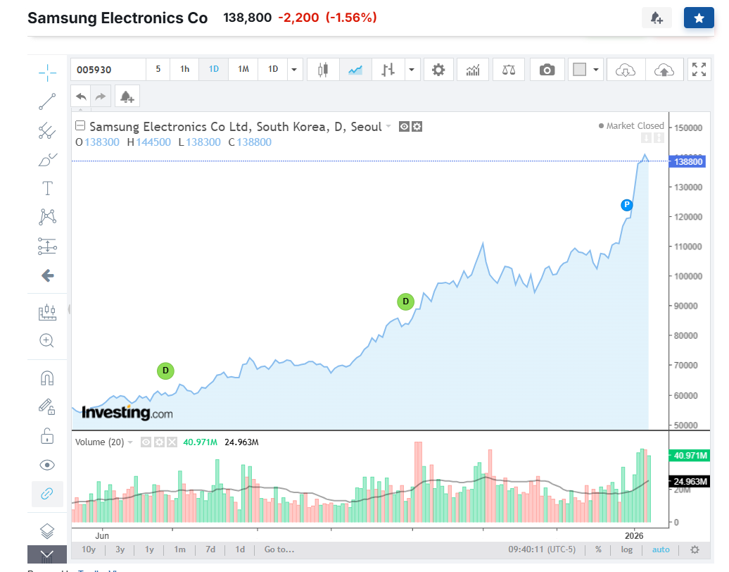Screen dimensions: 729x572
Task: Redo the chart action
Action: pos(101,97)
